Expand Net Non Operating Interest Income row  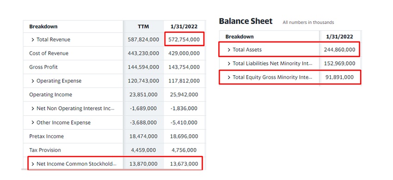tap(32, 108)
